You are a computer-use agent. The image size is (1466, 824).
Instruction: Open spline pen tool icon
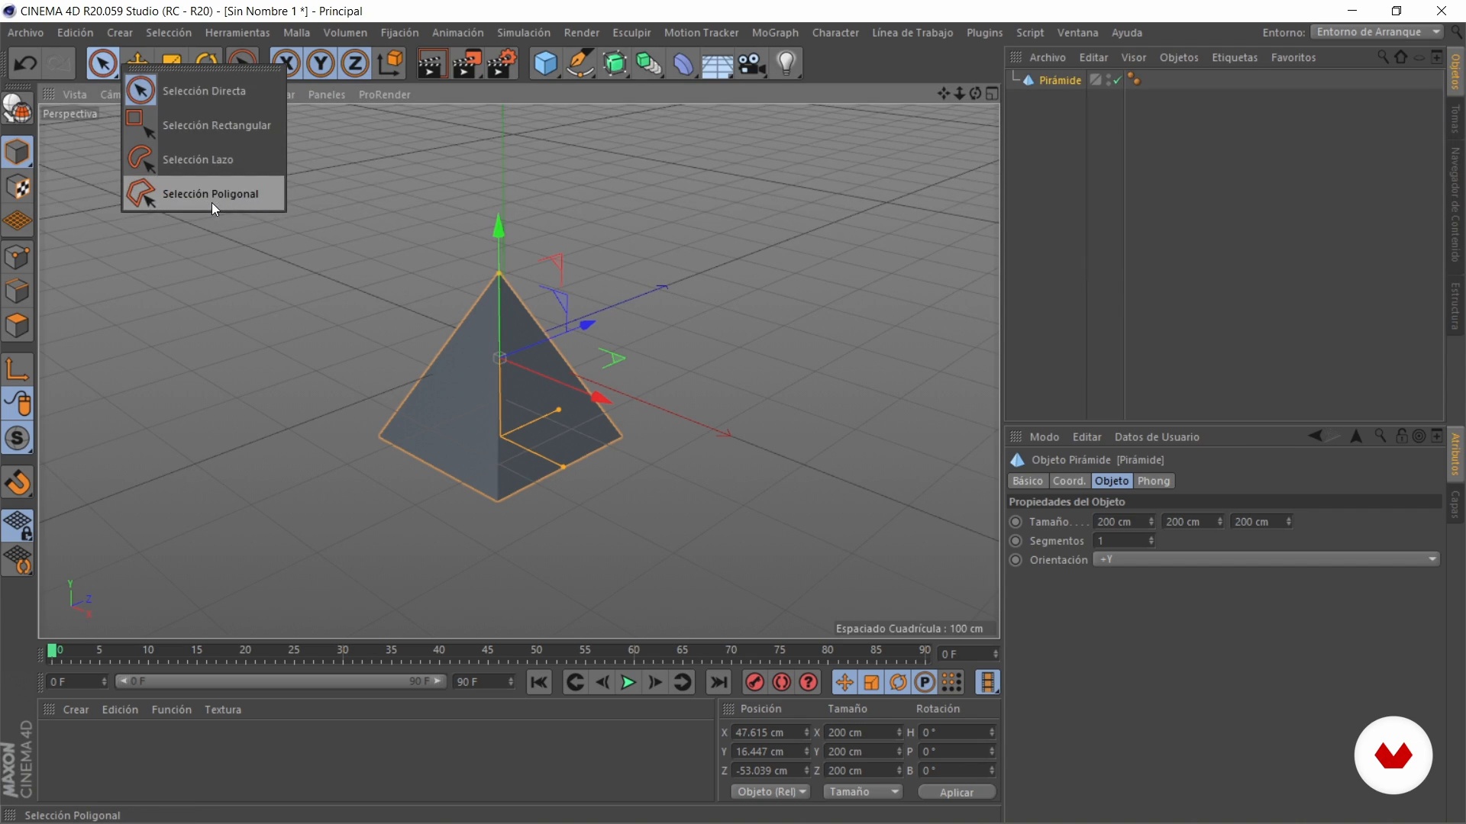580,63
